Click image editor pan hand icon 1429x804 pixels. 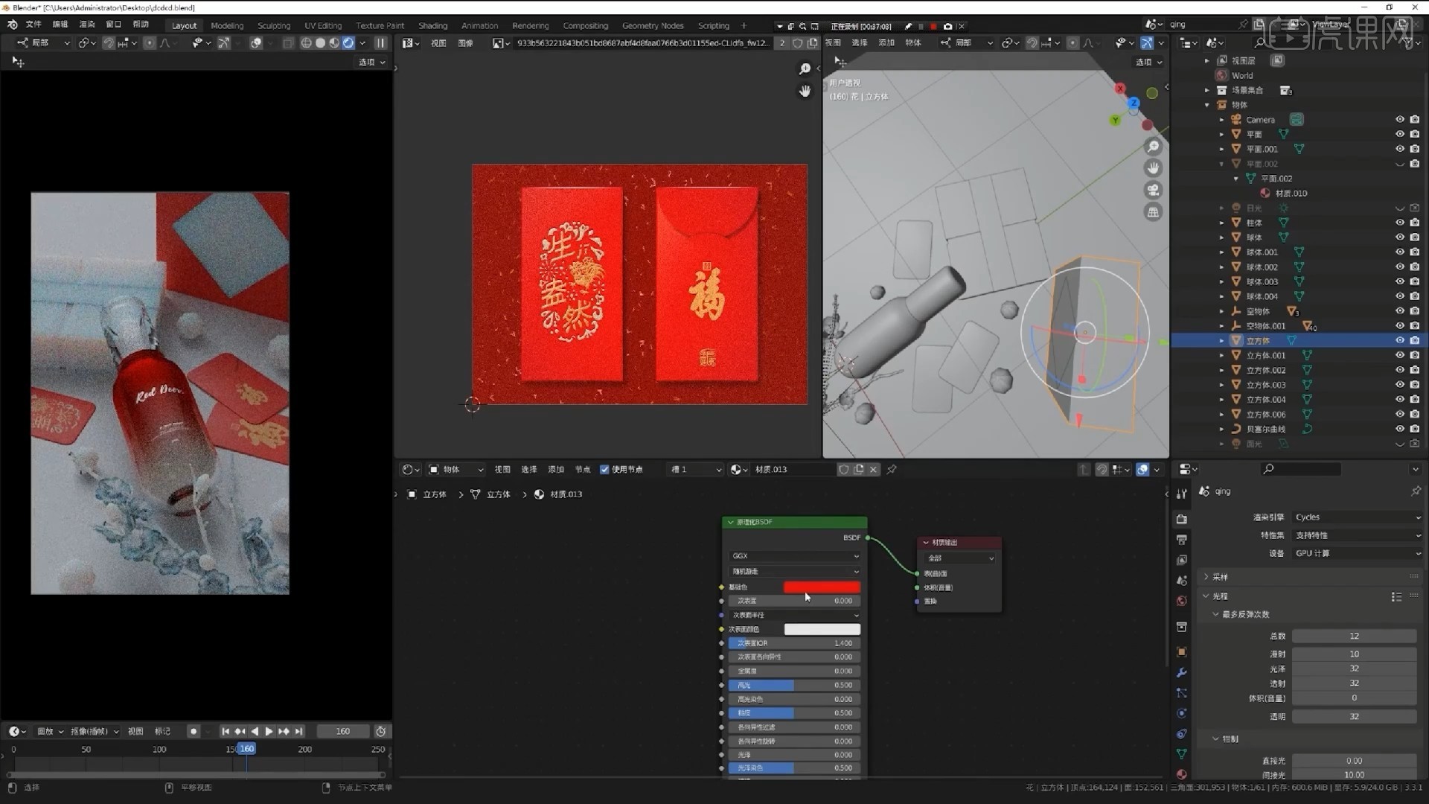pyautogui.click(x=805, y=91)
